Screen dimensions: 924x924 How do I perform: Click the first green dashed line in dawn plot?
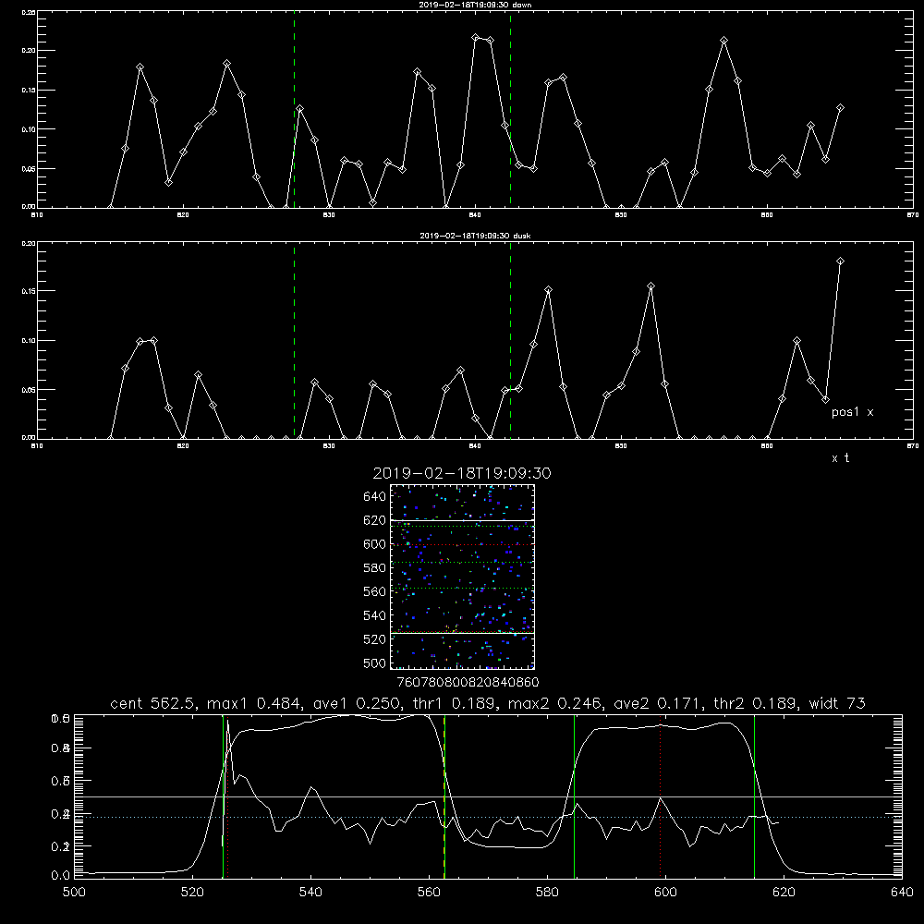coord(294,110)
